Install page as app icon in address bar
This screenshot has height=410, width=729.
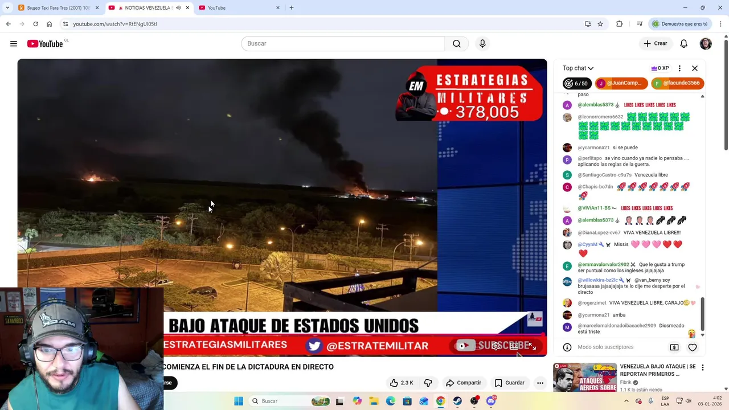tap(588, 24)
